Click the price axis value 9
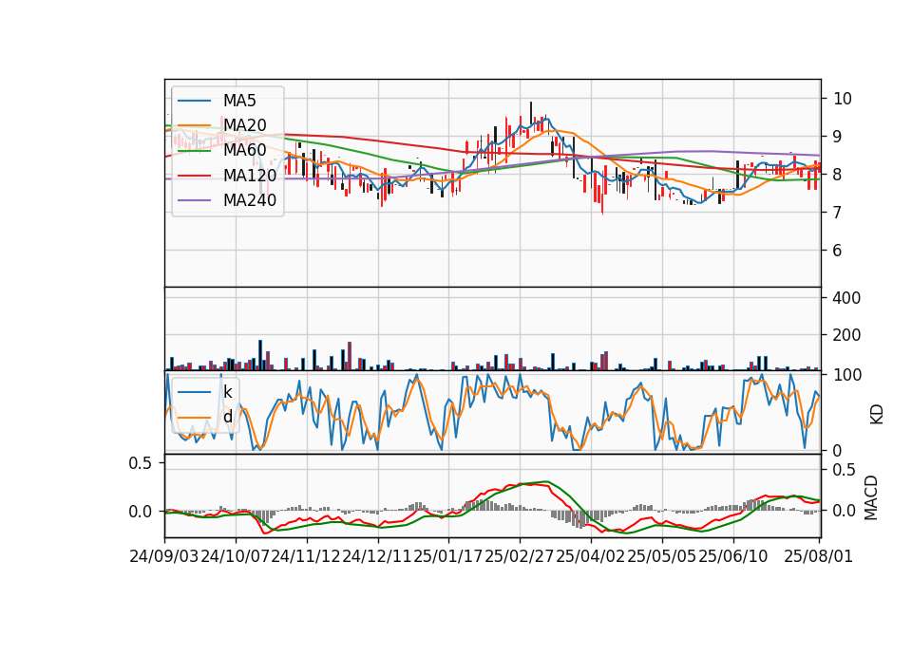 (838, 137)
